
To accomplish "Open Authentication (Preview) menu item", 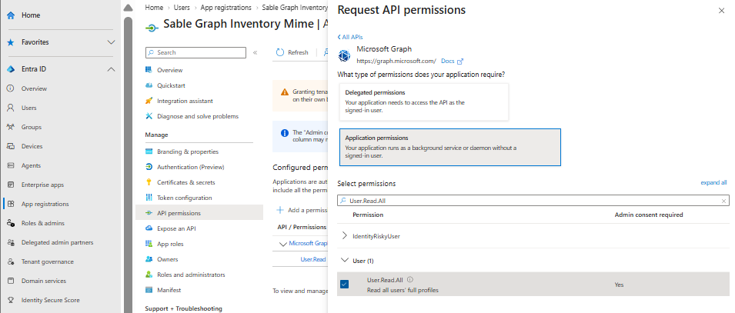I will (x=190, y=167).
